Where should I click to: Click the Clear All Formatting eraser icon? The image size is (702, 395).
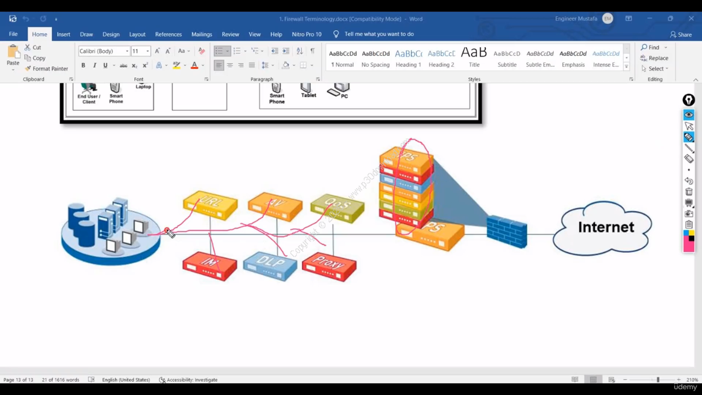[201, 51]
